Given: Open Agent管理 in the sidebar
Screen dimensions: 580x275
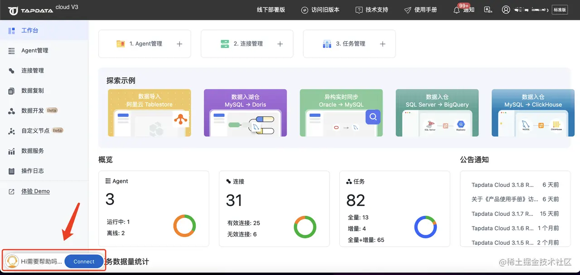Looking at the screenshot, I should (44, 51).
